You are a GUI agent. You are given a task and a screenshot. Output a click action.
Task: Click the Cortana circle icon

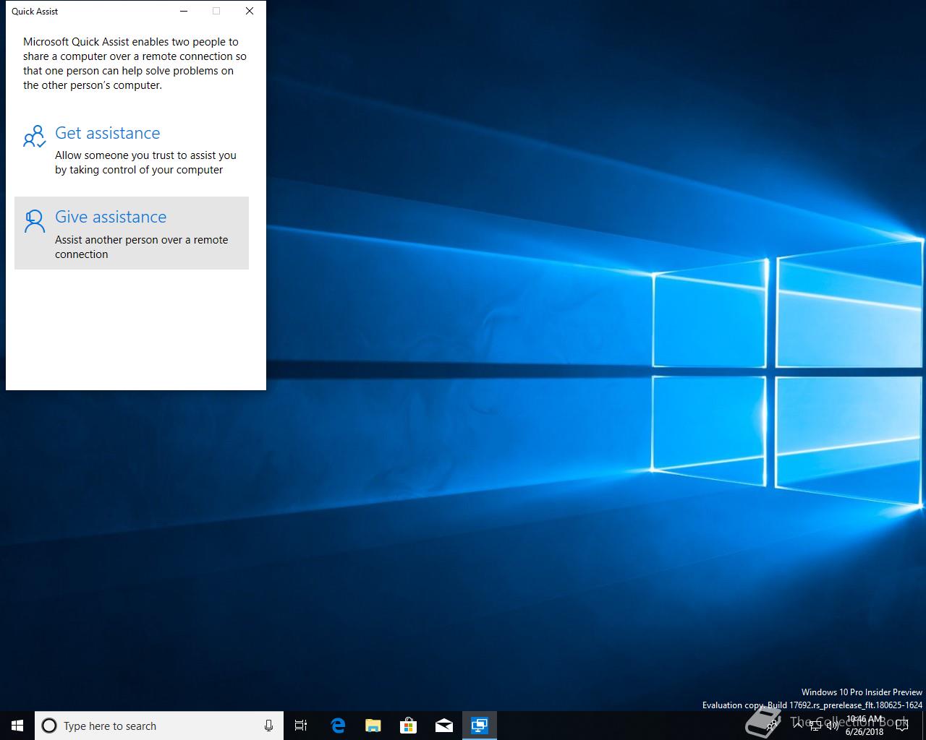coord(49,726)
